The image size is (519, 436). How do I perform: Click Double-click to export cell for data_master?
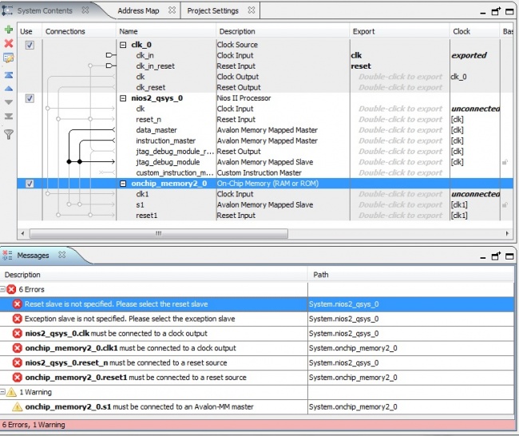click(400, 130)
